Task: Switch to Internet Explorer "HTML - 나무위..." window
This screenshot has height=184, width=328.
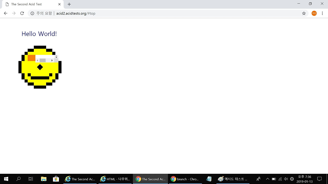Action: (115, 179)
